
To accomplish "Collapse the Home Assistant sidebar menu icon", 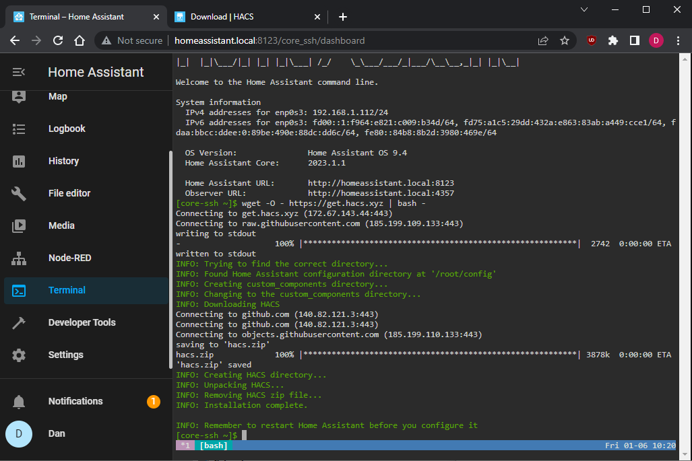I will (x=19, y=72).
